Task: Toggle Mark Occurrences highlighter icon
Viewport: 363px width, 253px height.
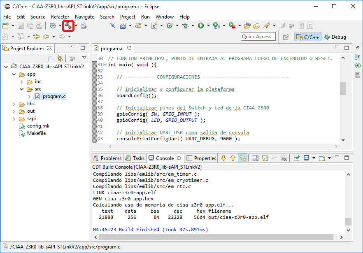Action: (x=282, y=26)
